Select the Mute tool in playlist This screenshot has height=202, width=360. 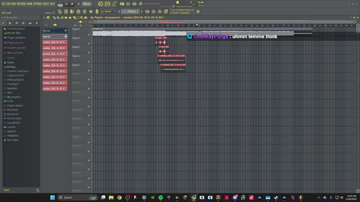tap(66, 18)
